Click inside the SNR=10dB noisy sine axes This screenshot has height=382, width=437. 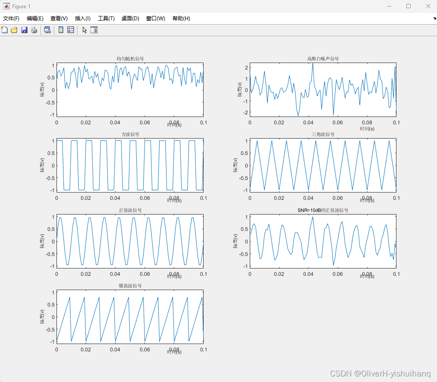pyautogui.click(x=323, y=241)
